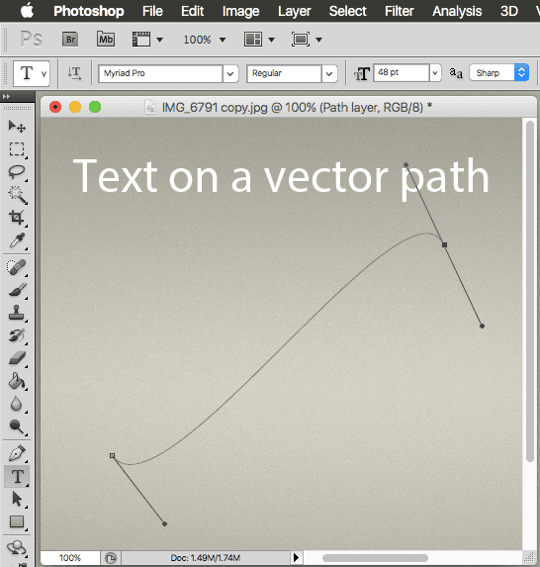Screen dimensions: 540x567
Task: Select the 3D Rotate tool
Action: [x=17, y=547]
